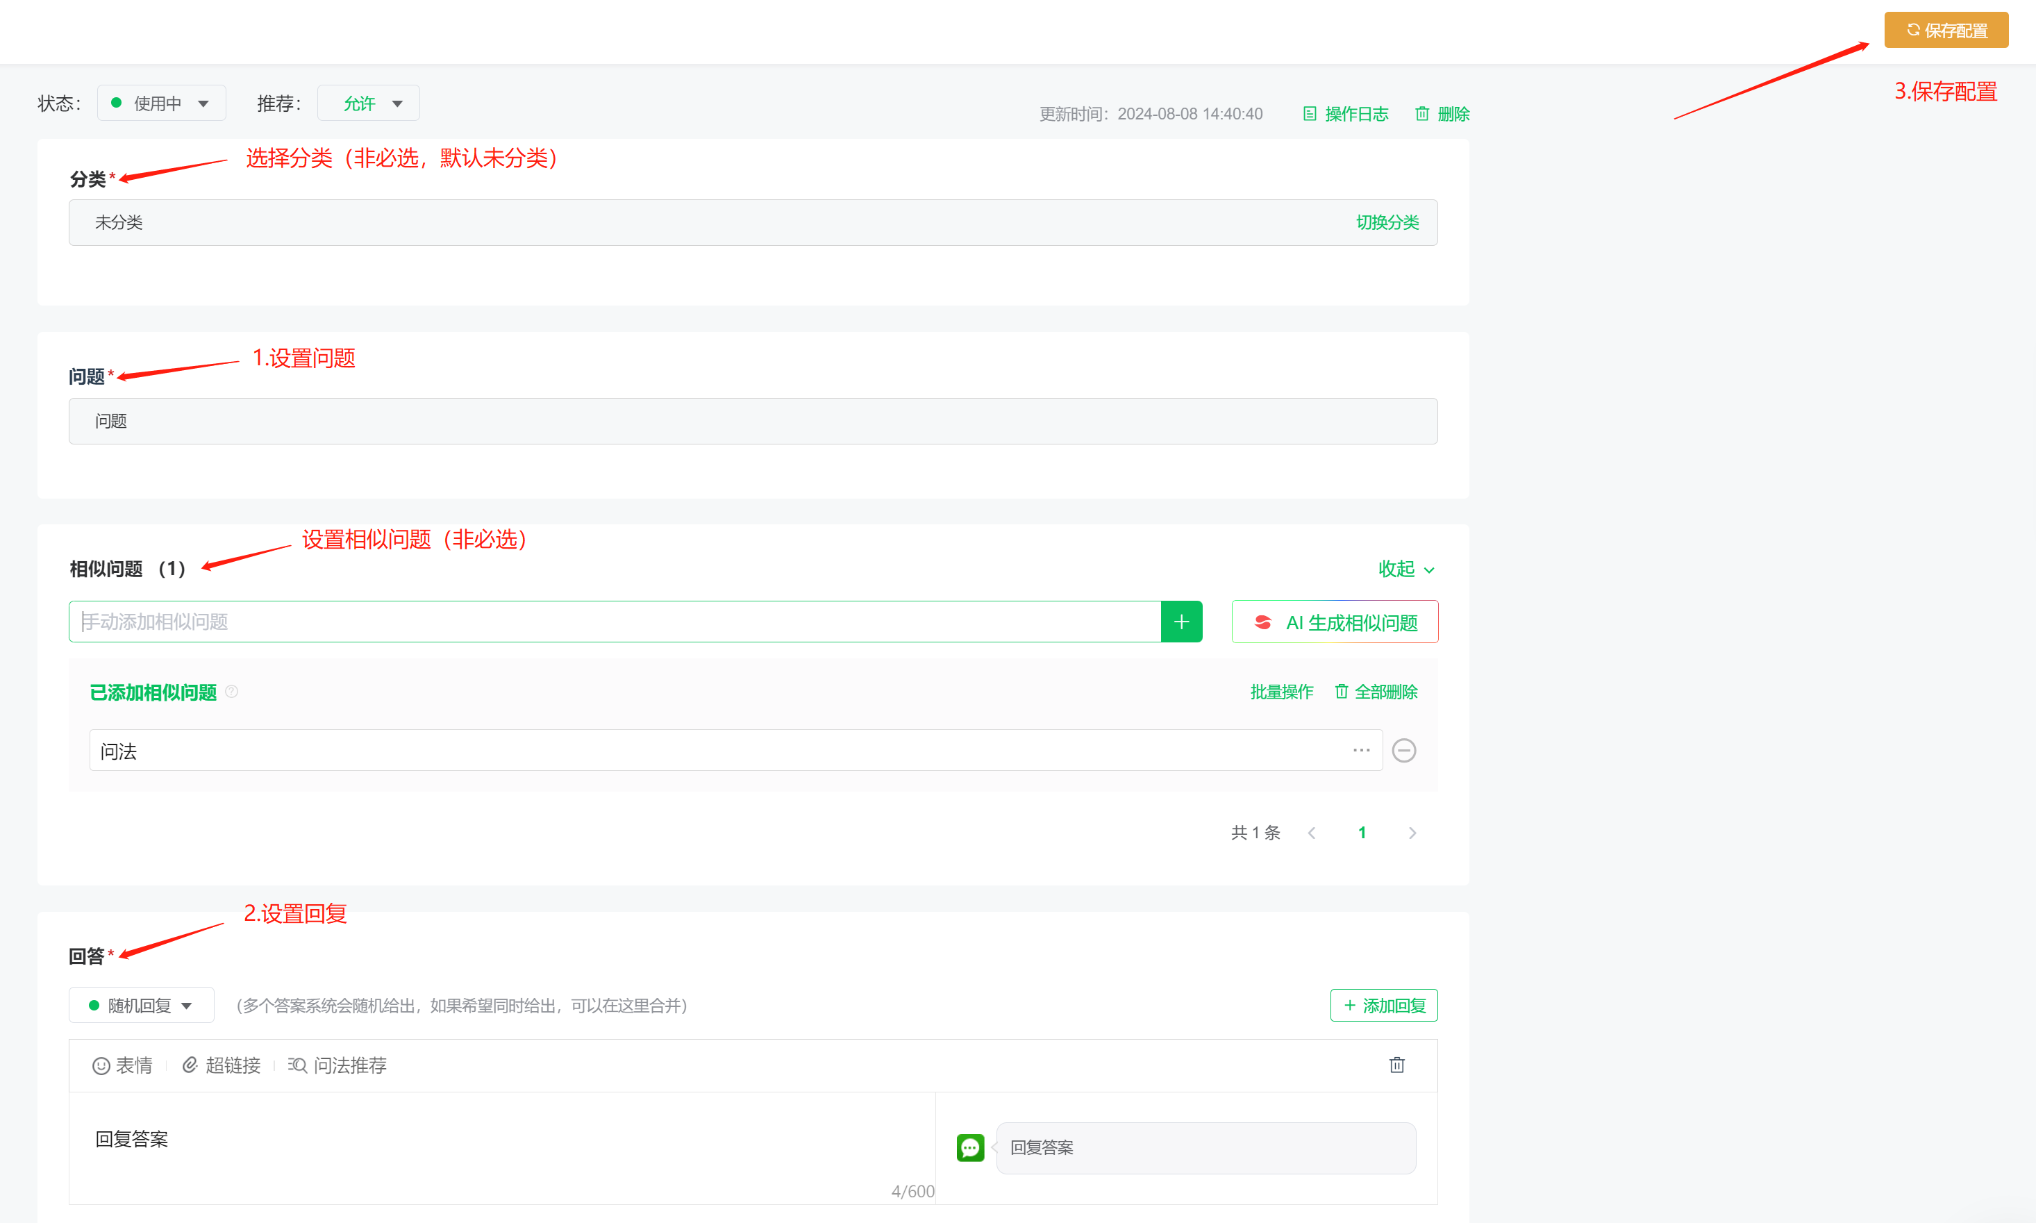
Task: Open the three-dots menu on 问法 row
Action: point(1360,750)
